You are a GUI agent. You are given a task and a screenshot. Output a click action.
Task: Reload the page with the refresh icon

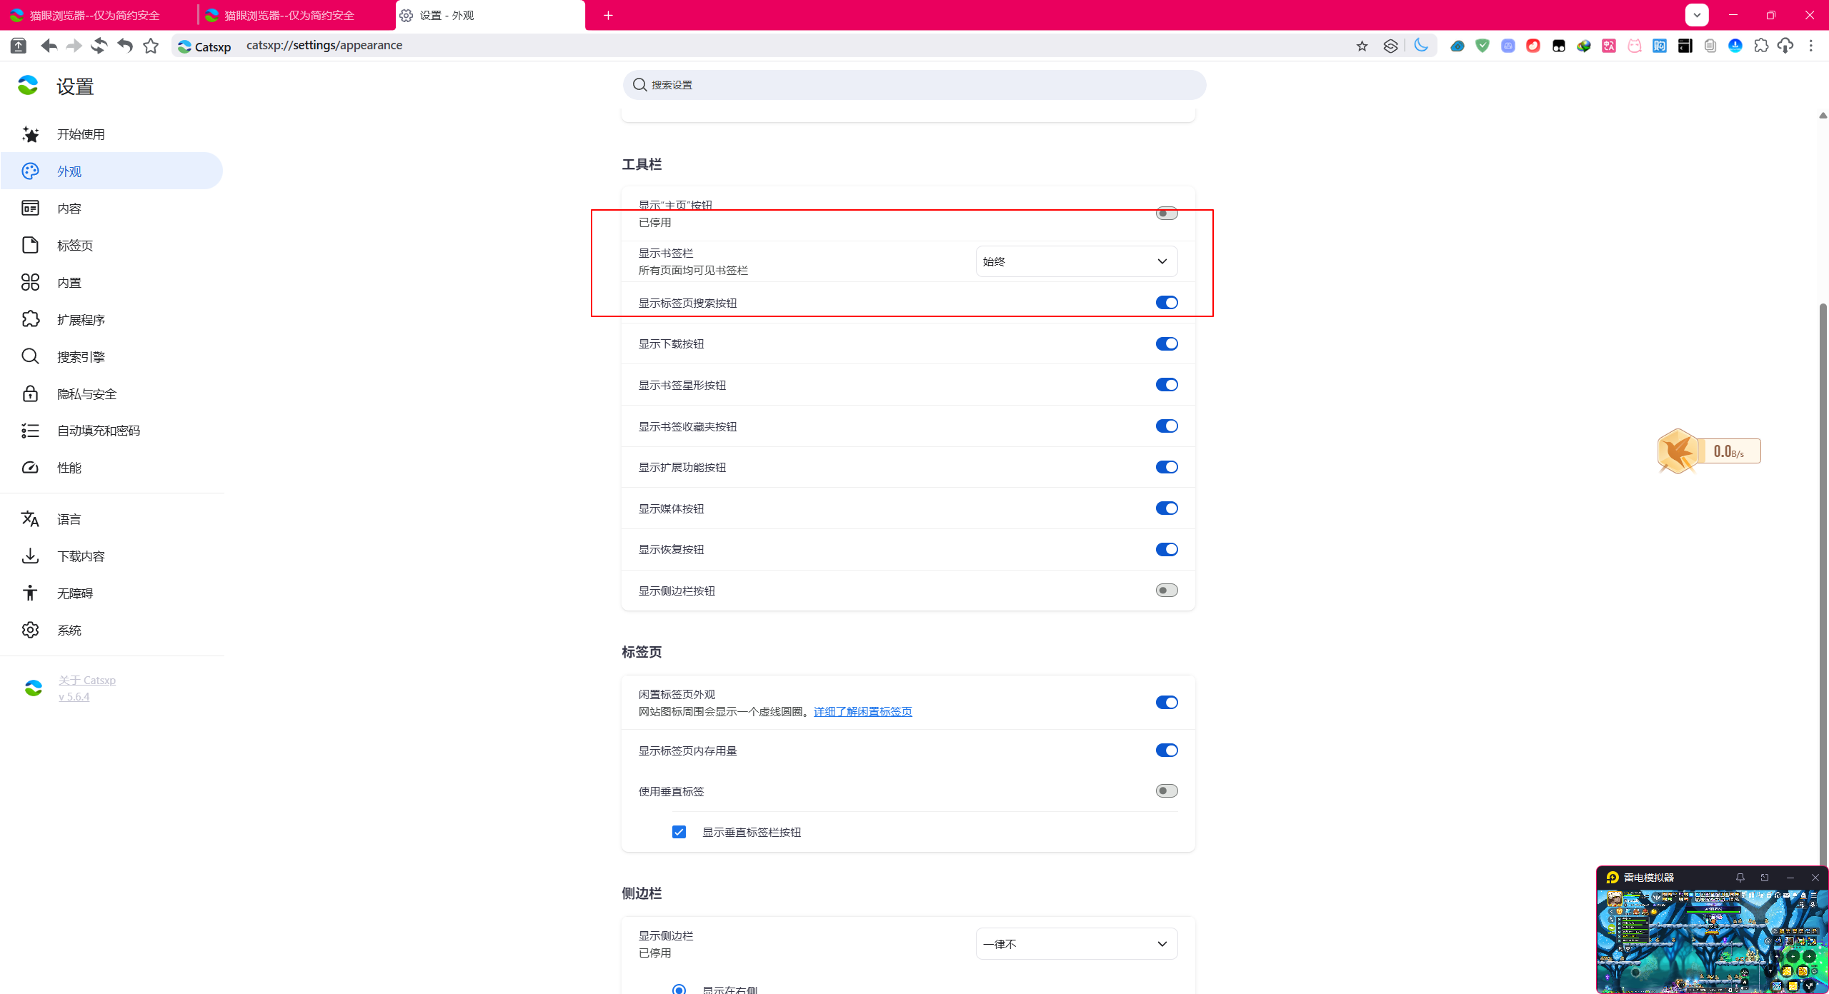(x=99, y=46)
